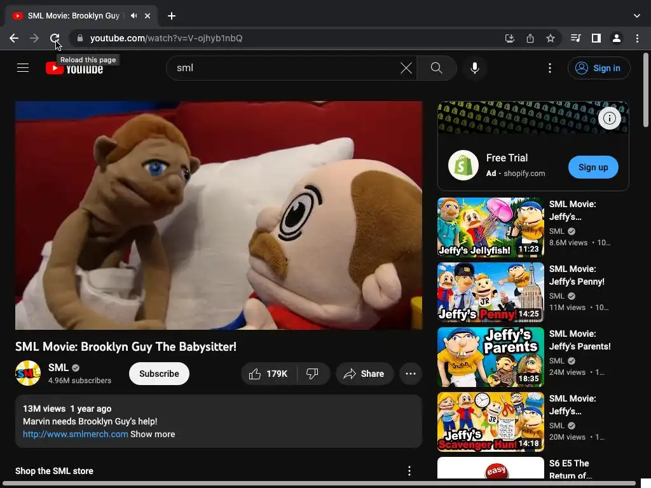Open Jeffy's Jellyfish video thumbnail

point(490,227)
